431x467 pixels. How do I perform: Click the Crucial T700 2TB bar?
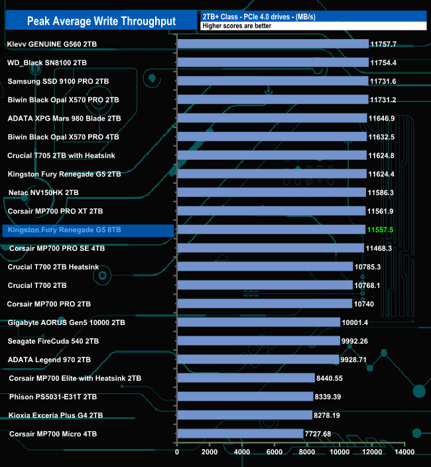(x=265, y=285)
